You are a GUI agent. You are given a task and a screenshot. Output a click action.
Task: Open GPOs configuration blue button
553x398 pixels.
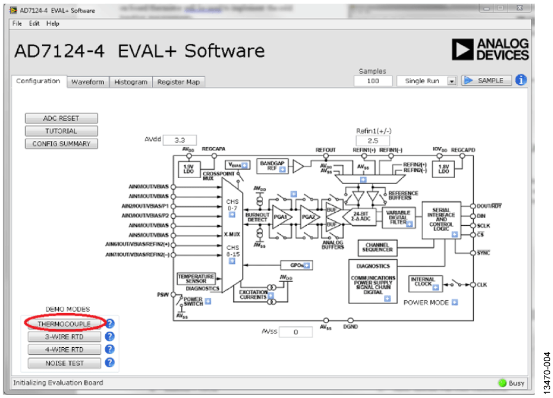(307, 266)
